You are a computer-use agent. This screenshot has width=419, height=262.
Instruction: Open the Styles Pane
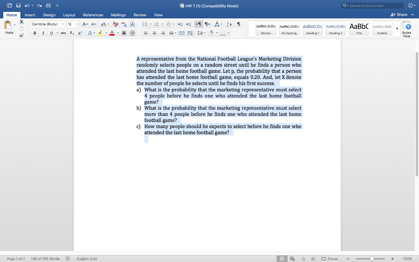[x=406, y=28]
